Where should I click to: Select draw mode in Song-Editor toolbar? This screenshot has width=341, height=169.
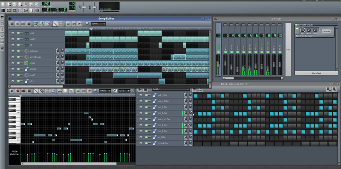55,24
